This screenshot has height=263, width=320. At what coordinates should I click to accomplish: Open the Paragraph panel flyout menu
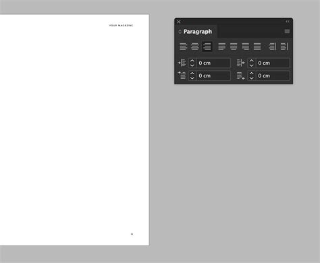287,31
